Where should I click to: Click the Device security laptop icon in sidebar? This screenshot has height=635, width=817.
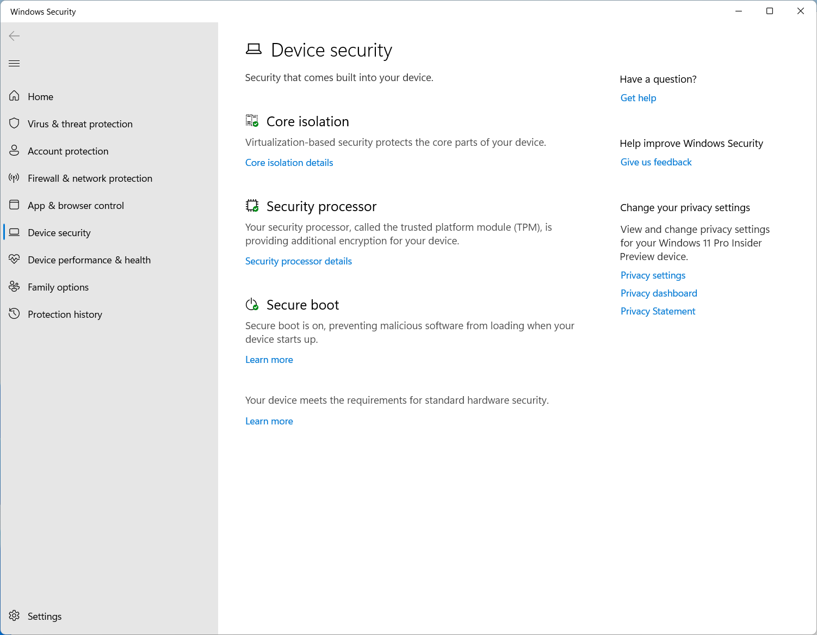[15, 232]
